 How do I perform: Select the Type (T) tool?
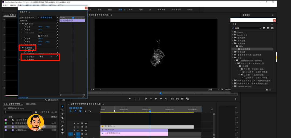[63, 133]
